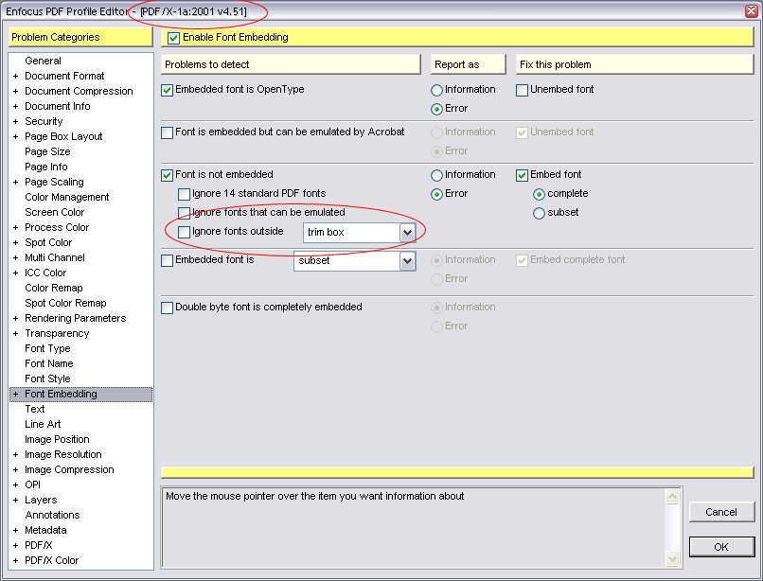Expand the ICC Color category
Image resolution: width=763 pixels, height=581 pixels.
[15, 273]
